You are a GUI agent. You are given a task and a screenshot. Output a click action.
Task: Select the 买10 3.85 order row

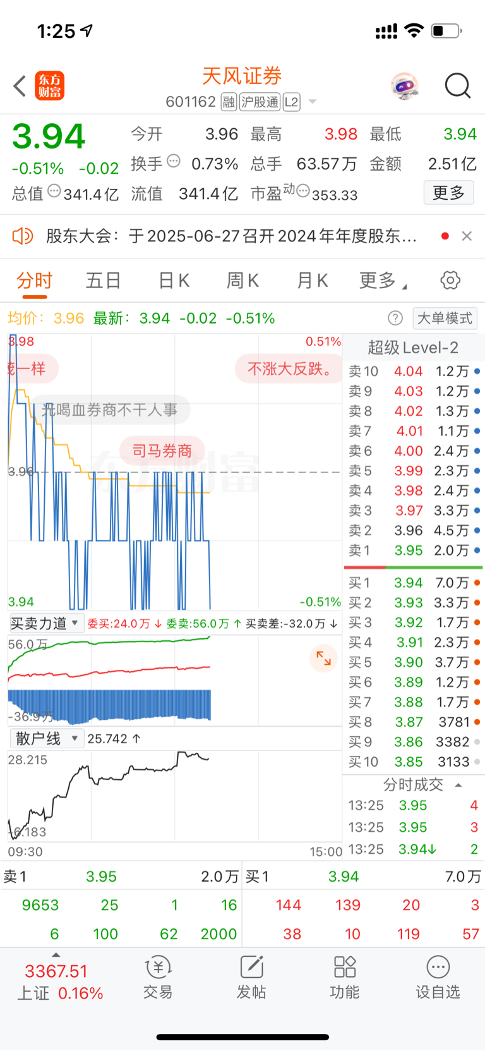click(x=414, y=762)
